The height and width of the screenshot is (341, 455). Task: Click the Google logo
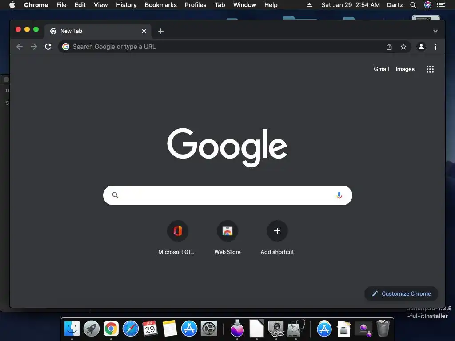click(227, 147)
